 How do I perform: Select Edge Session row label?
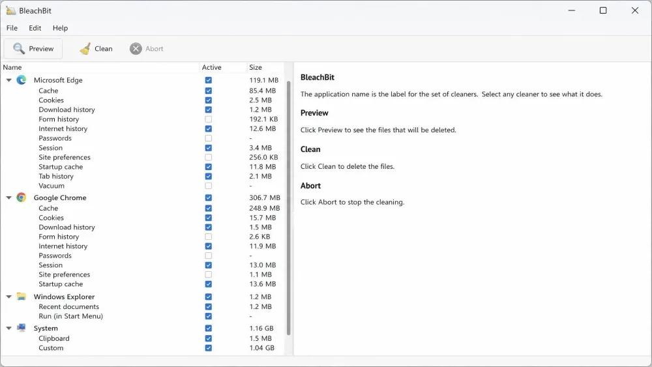[x=50, y=148]
